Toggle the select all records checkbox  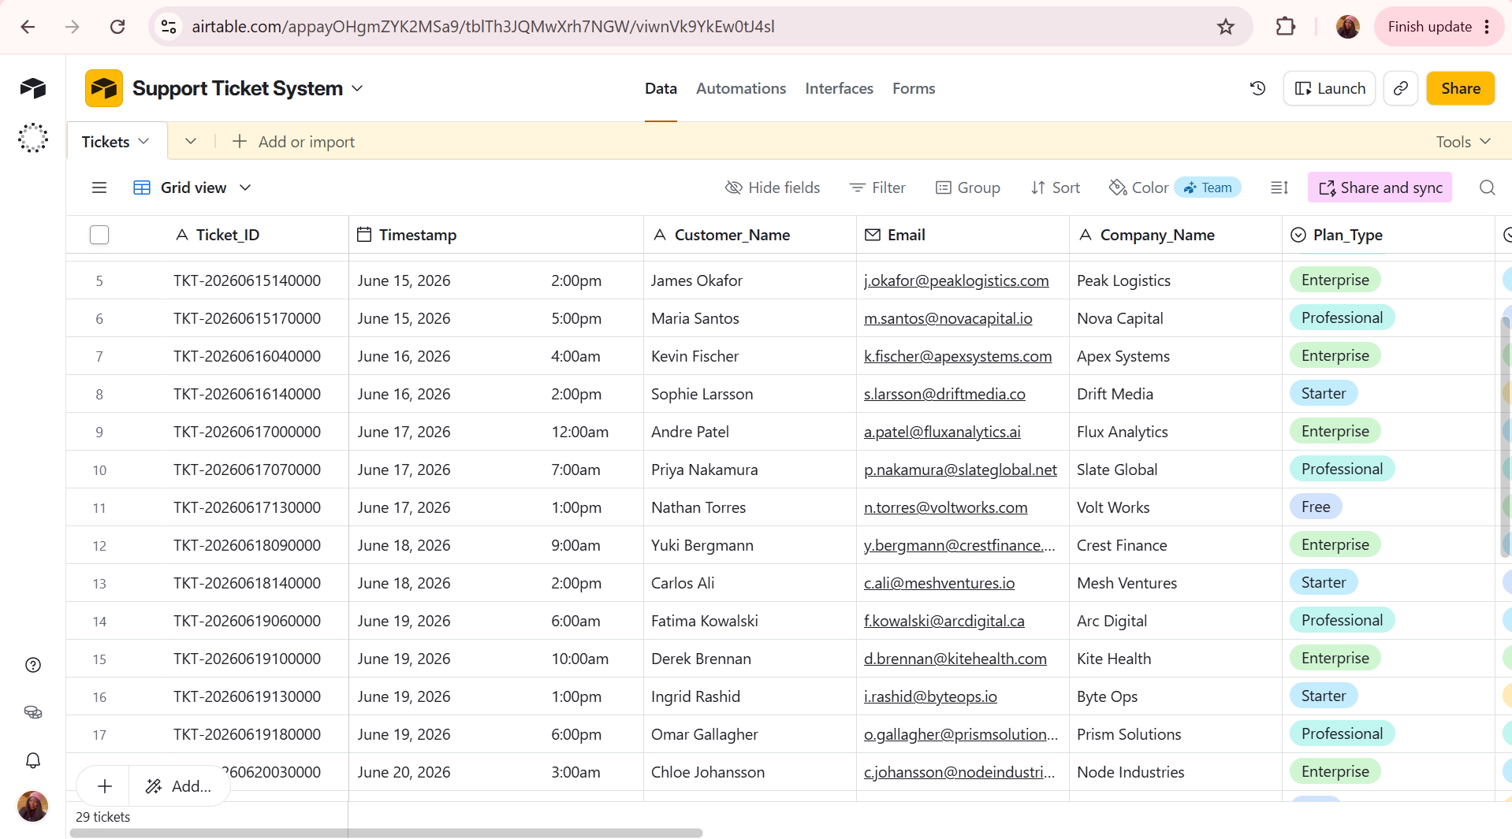(99, 235)
